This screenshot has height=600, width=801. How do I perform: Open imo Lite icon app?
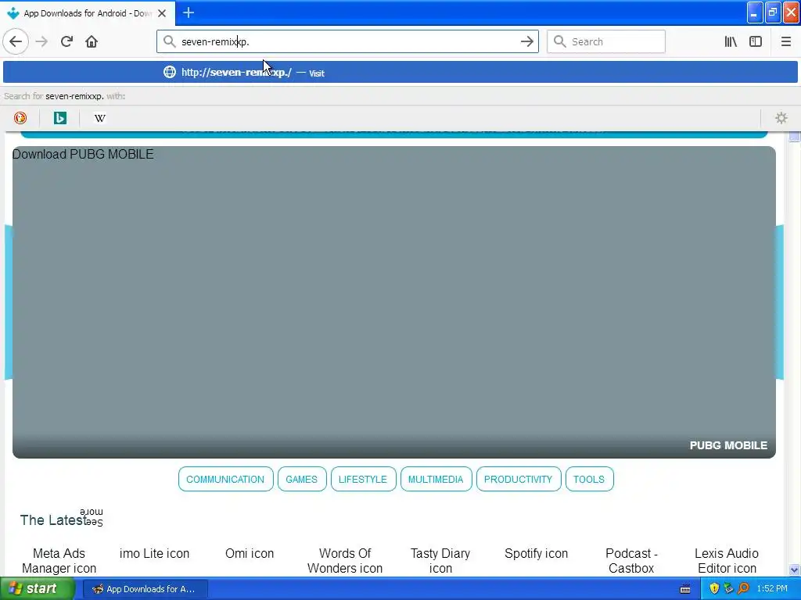pos(154,554)
